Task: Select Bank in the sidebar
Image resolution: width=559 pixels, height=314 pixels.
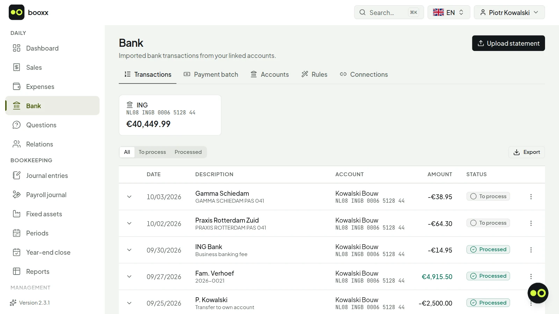Action: [52, 106]
